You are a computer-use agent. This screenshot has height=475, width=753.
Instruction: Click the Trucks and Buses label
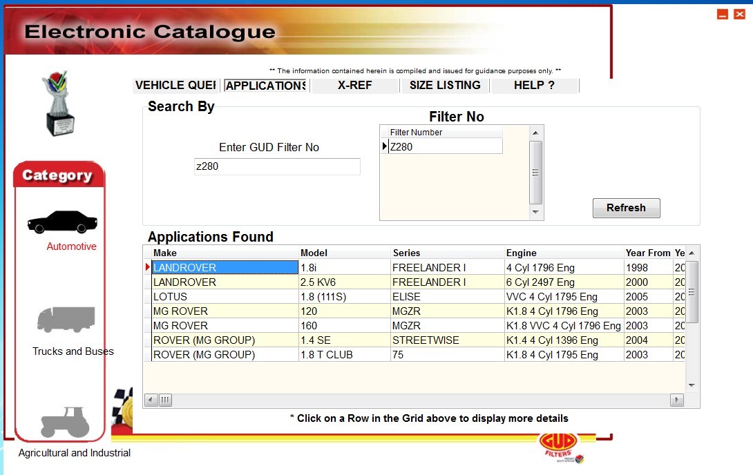[x=73, y=351]
